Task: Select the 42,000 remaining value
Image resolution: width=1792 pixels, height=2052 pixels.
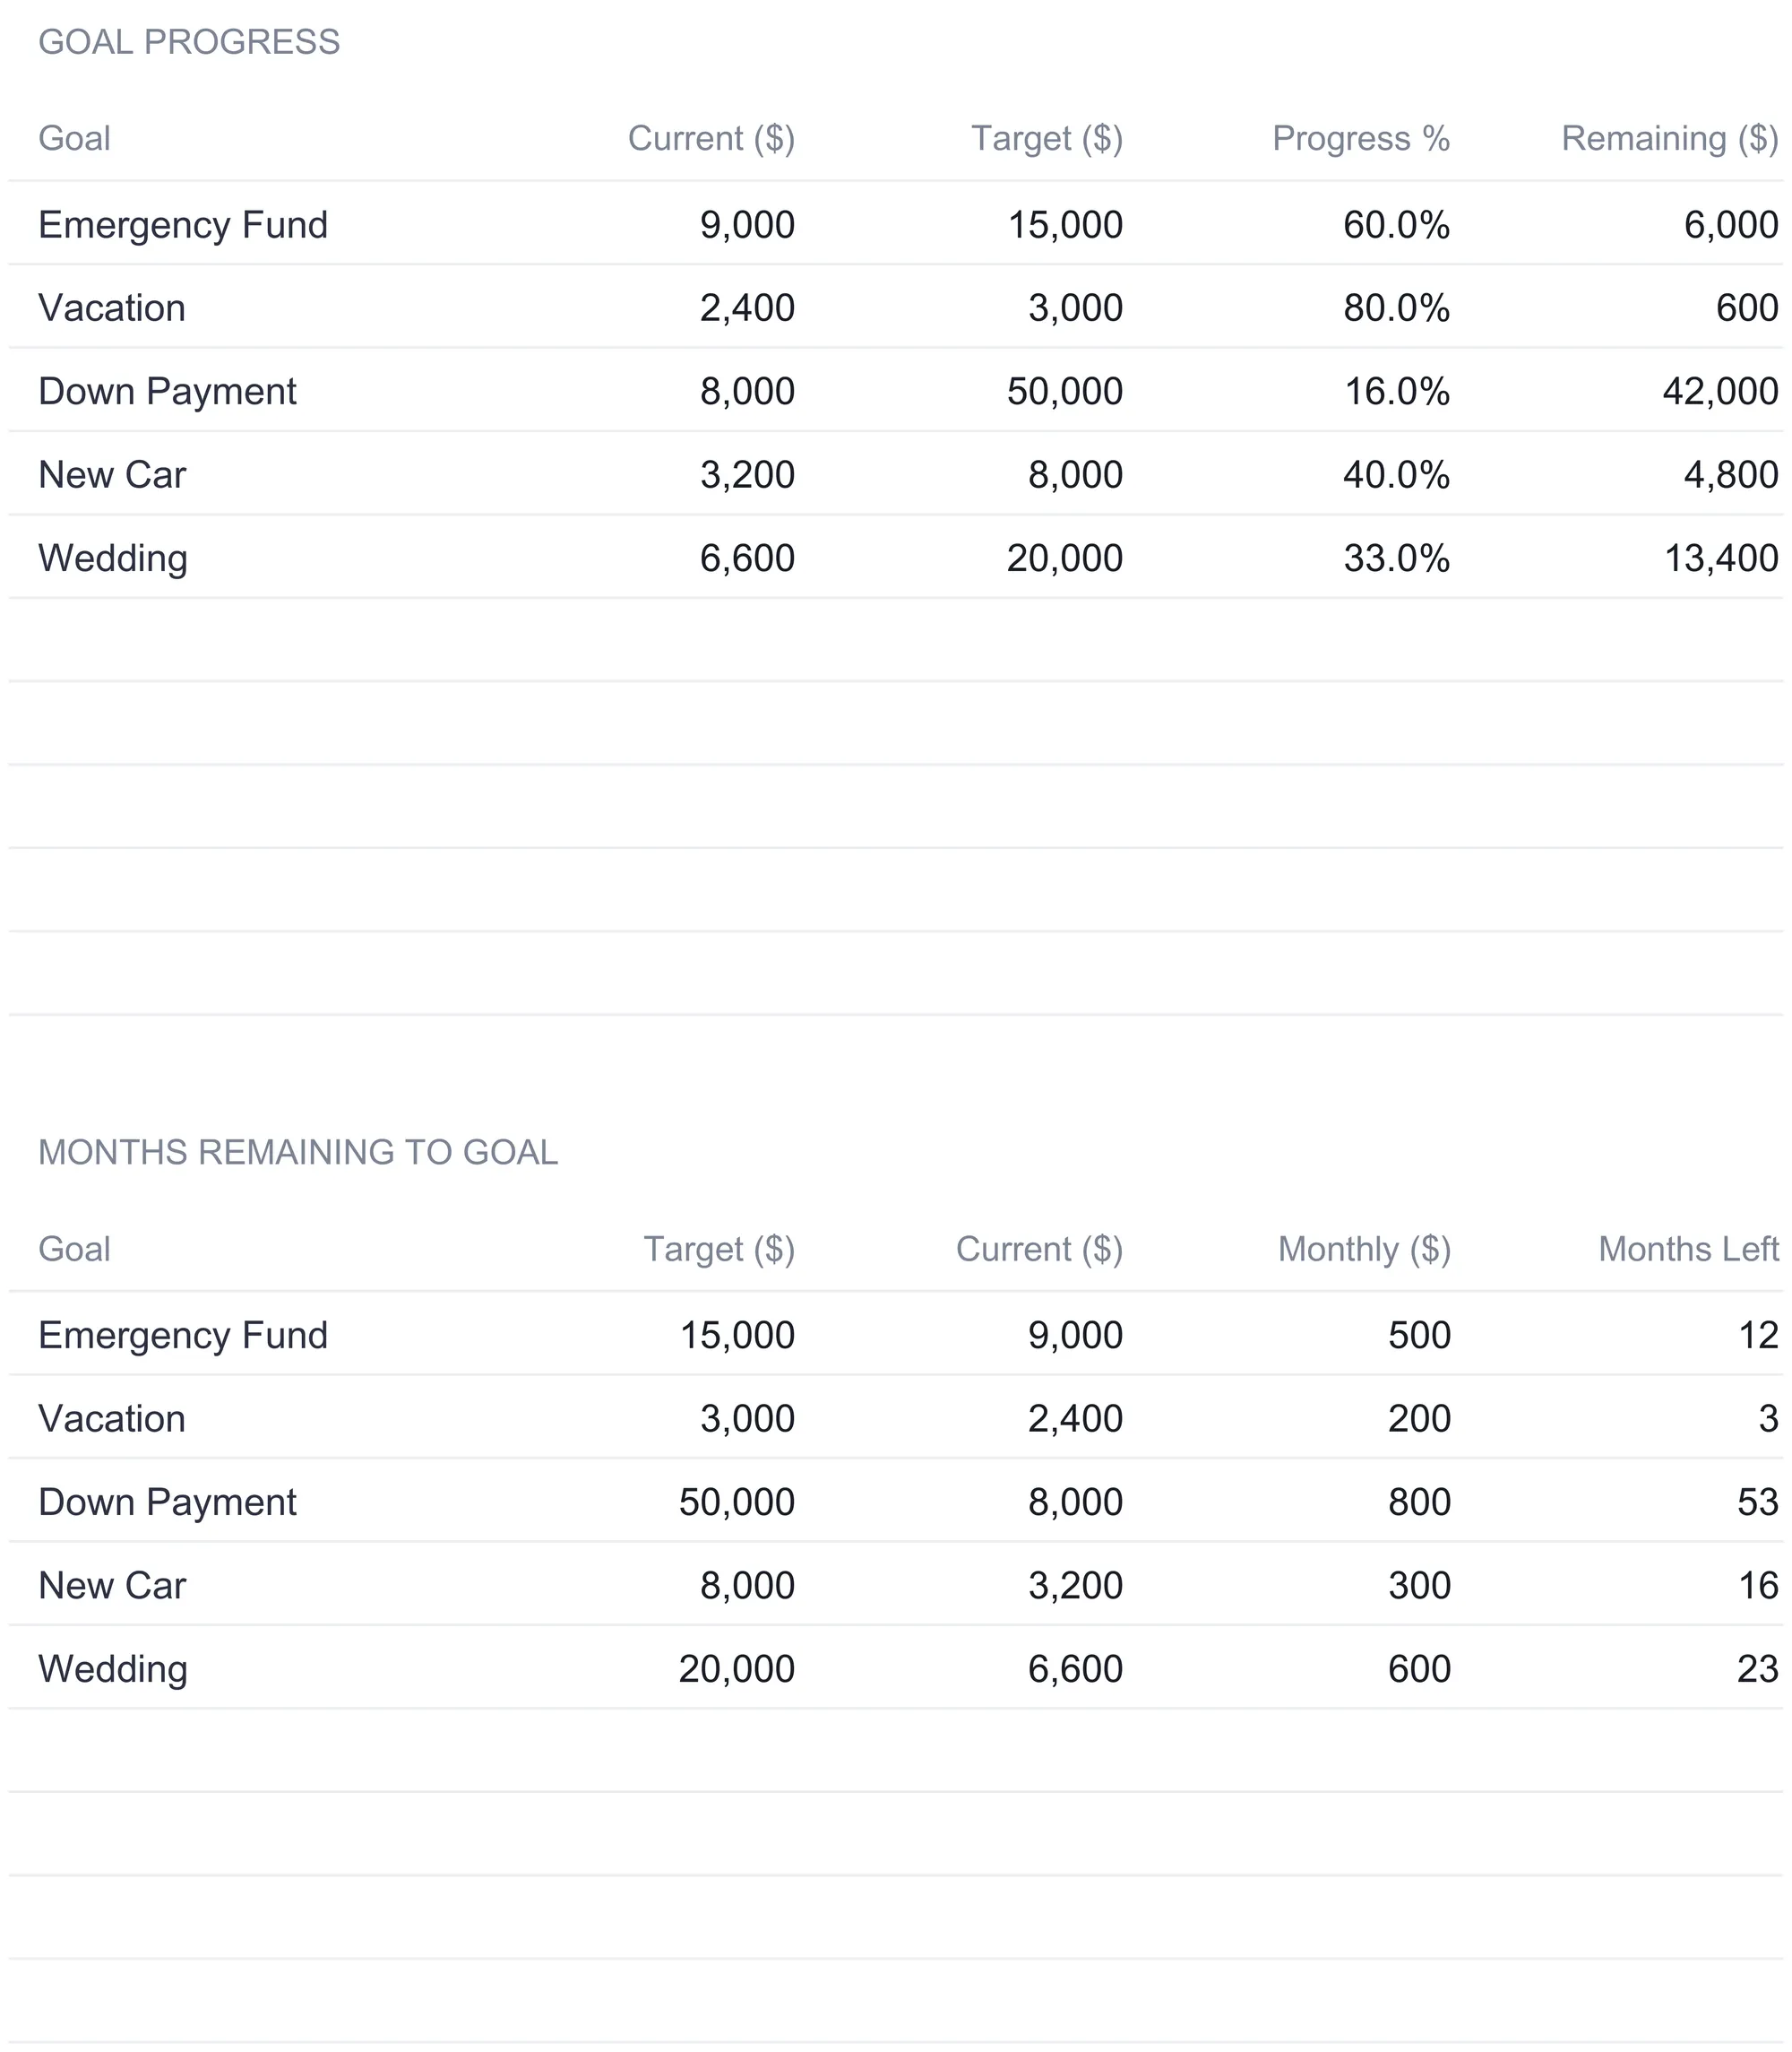Action: [1720, 391]
